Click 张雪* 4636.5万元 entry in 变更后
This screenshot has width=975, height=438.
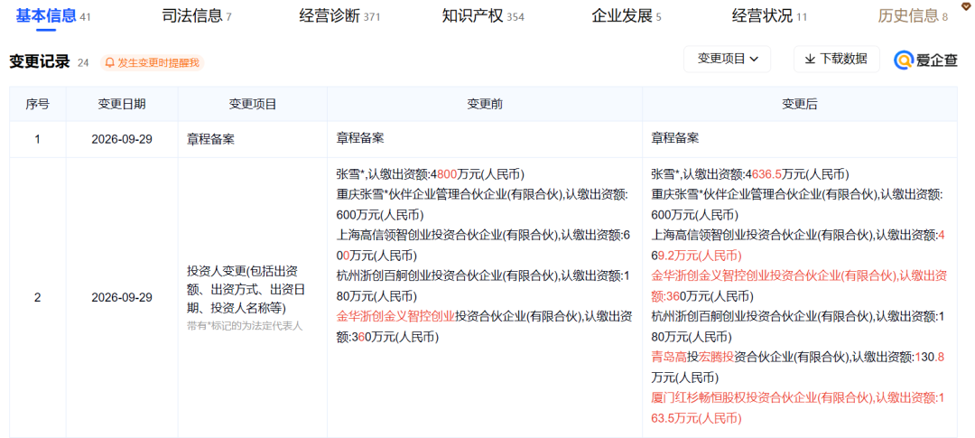coord(750,174)
